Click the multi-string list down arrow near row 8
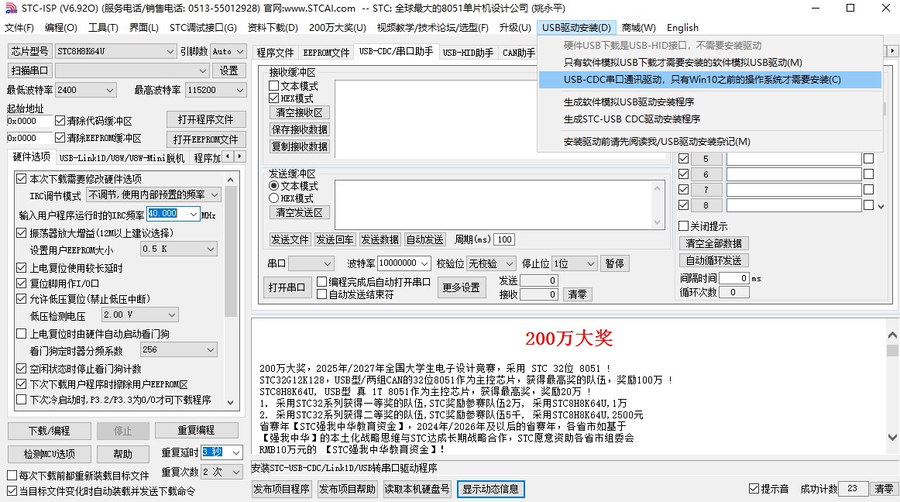This screenshot has height=502, width=900. [881, 206]
